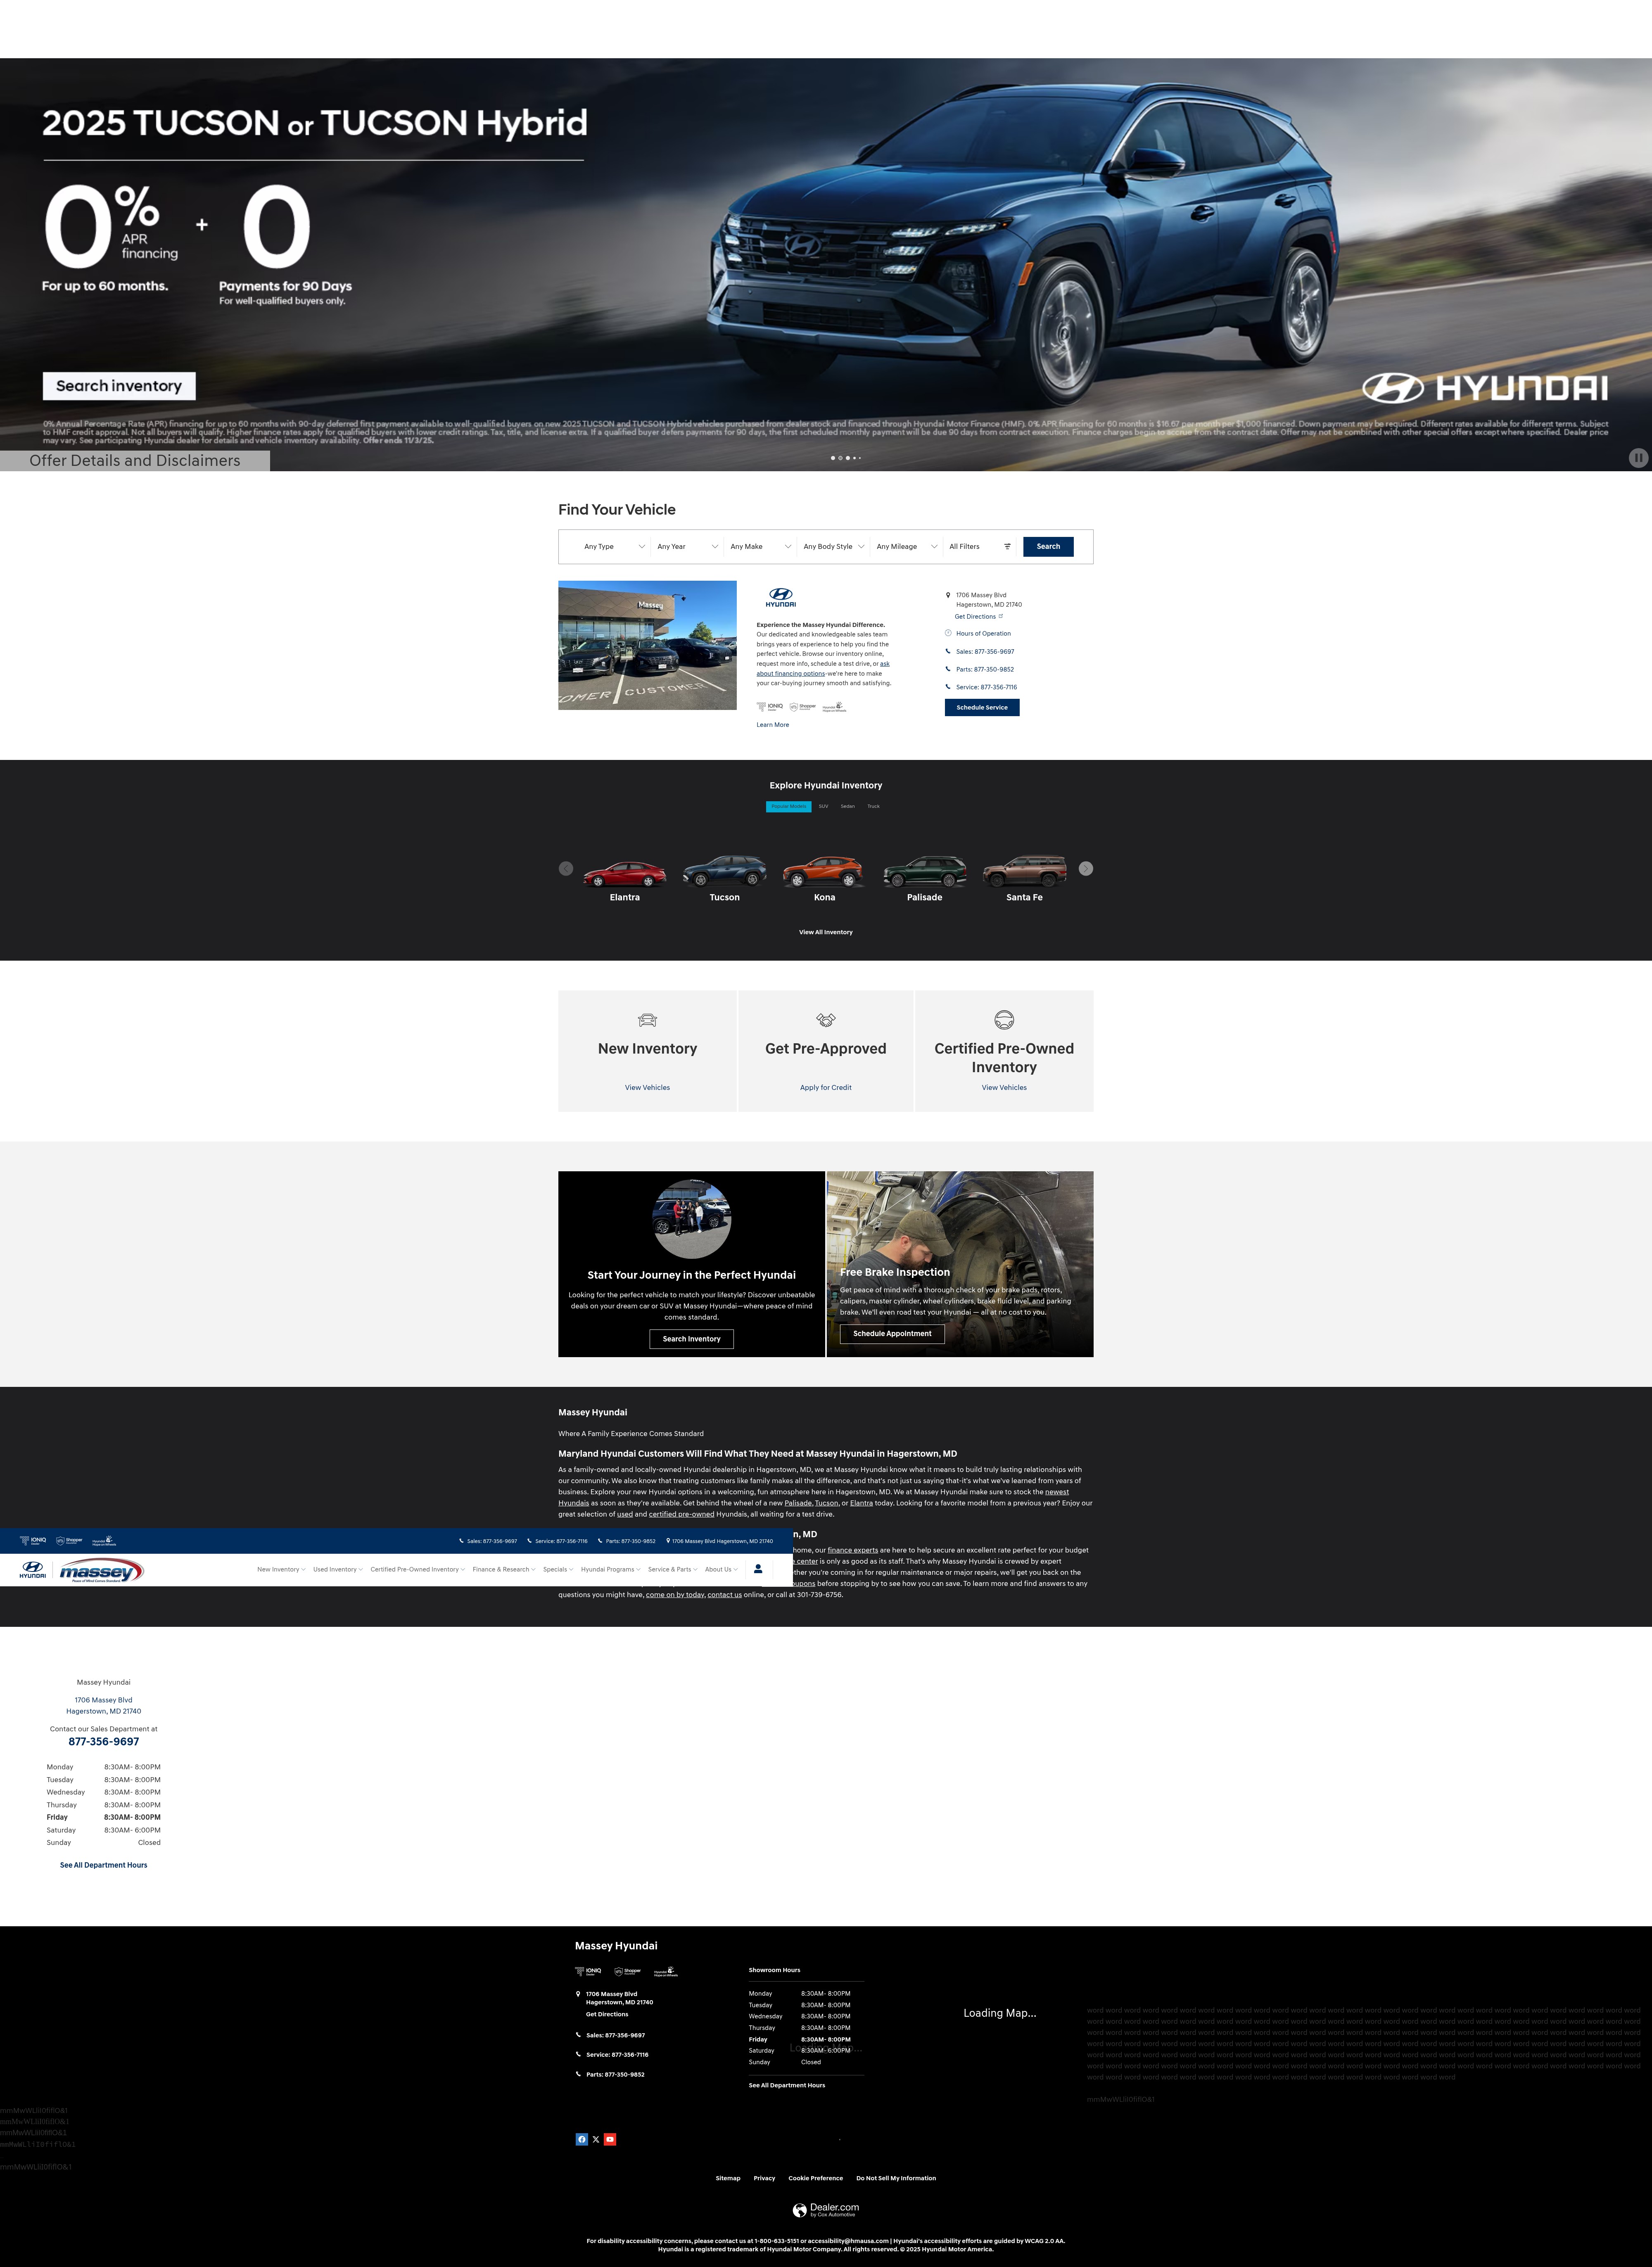Click the Get Directions link in Find Your Vehicle

(978, 617)
